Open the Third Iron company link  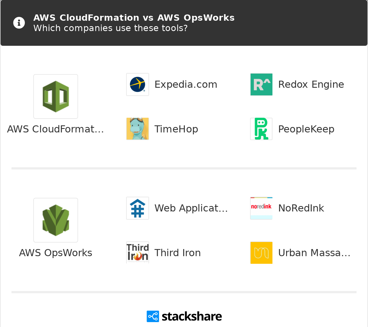(x=177, y=253)
